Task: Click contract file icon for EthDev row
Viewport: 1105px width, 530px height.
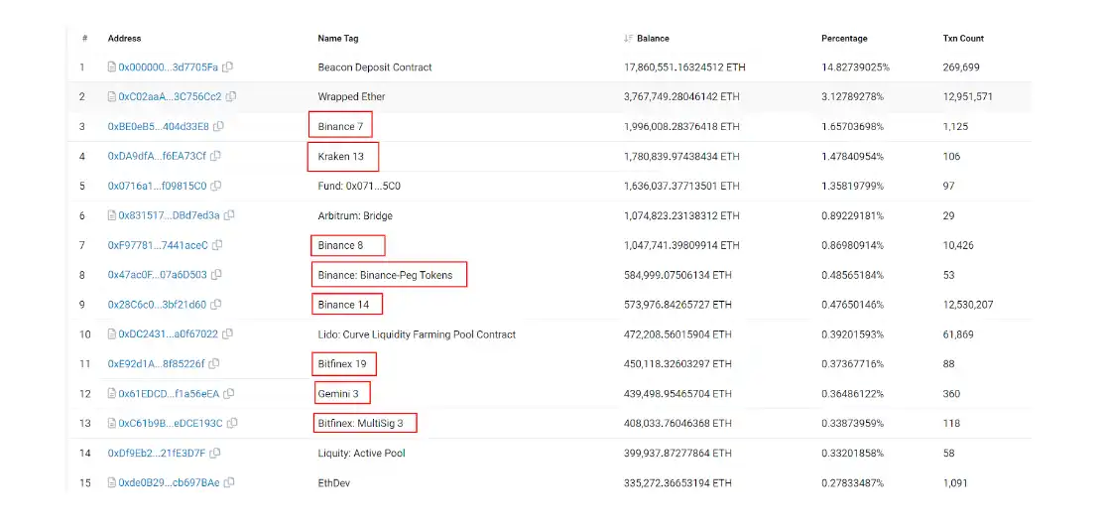Action: tap(111, 482)
